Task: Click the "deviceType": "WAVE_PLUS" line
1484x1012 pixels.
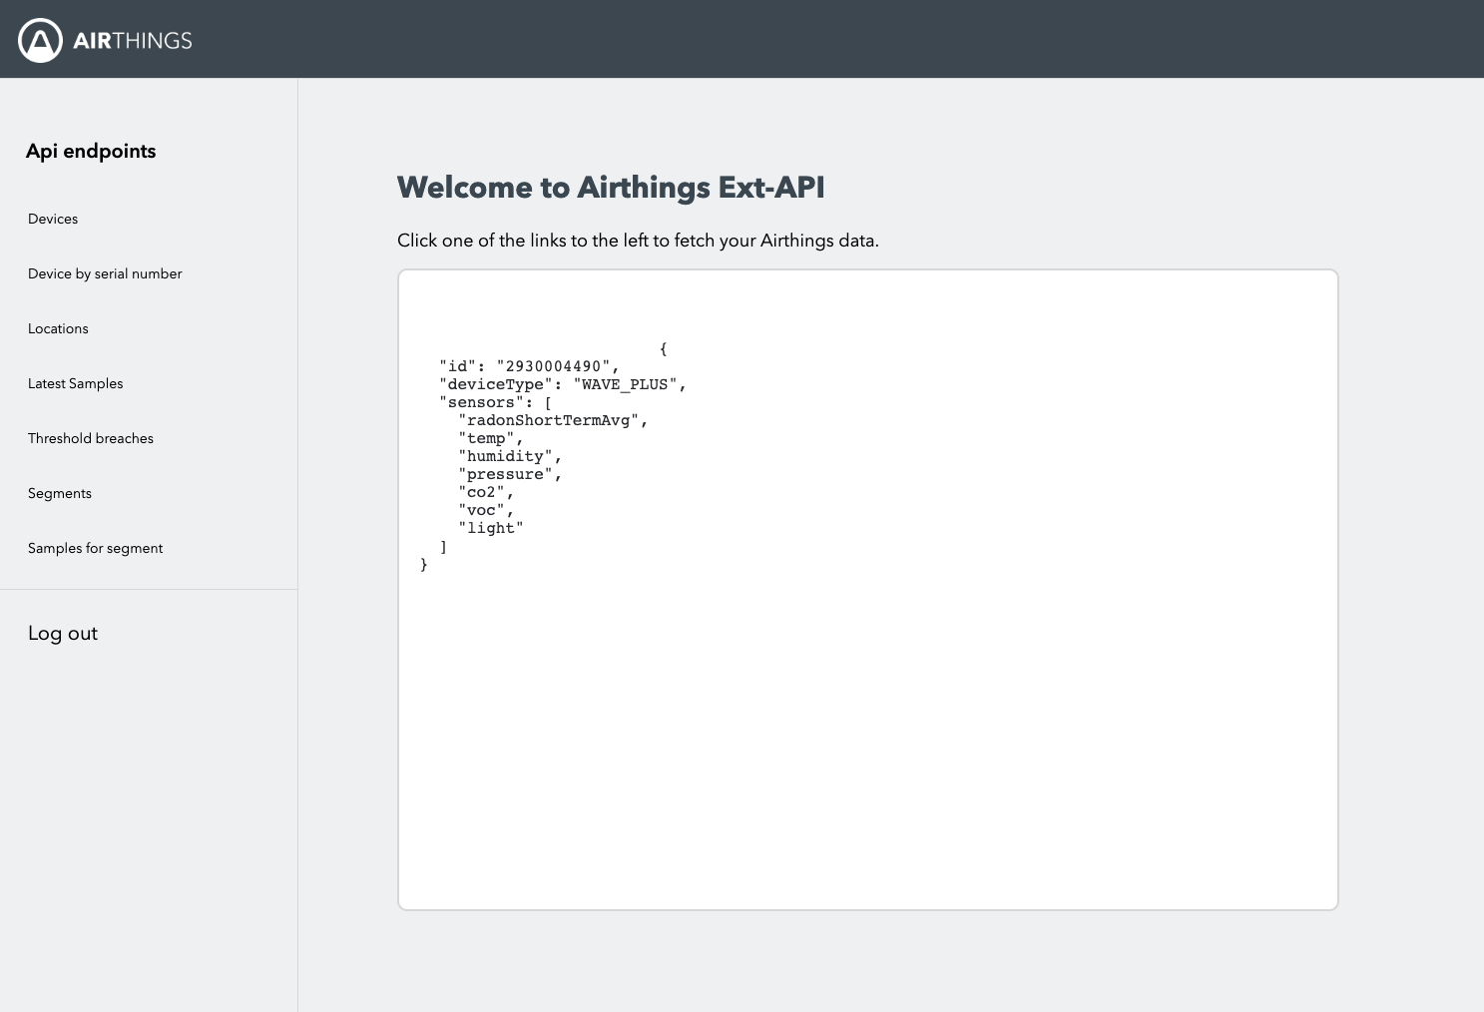Action: point(563,384)
